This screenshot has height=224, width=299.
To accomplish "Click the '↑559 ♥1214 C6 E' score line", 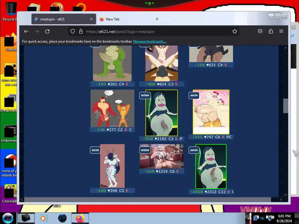I will [162, 171].
